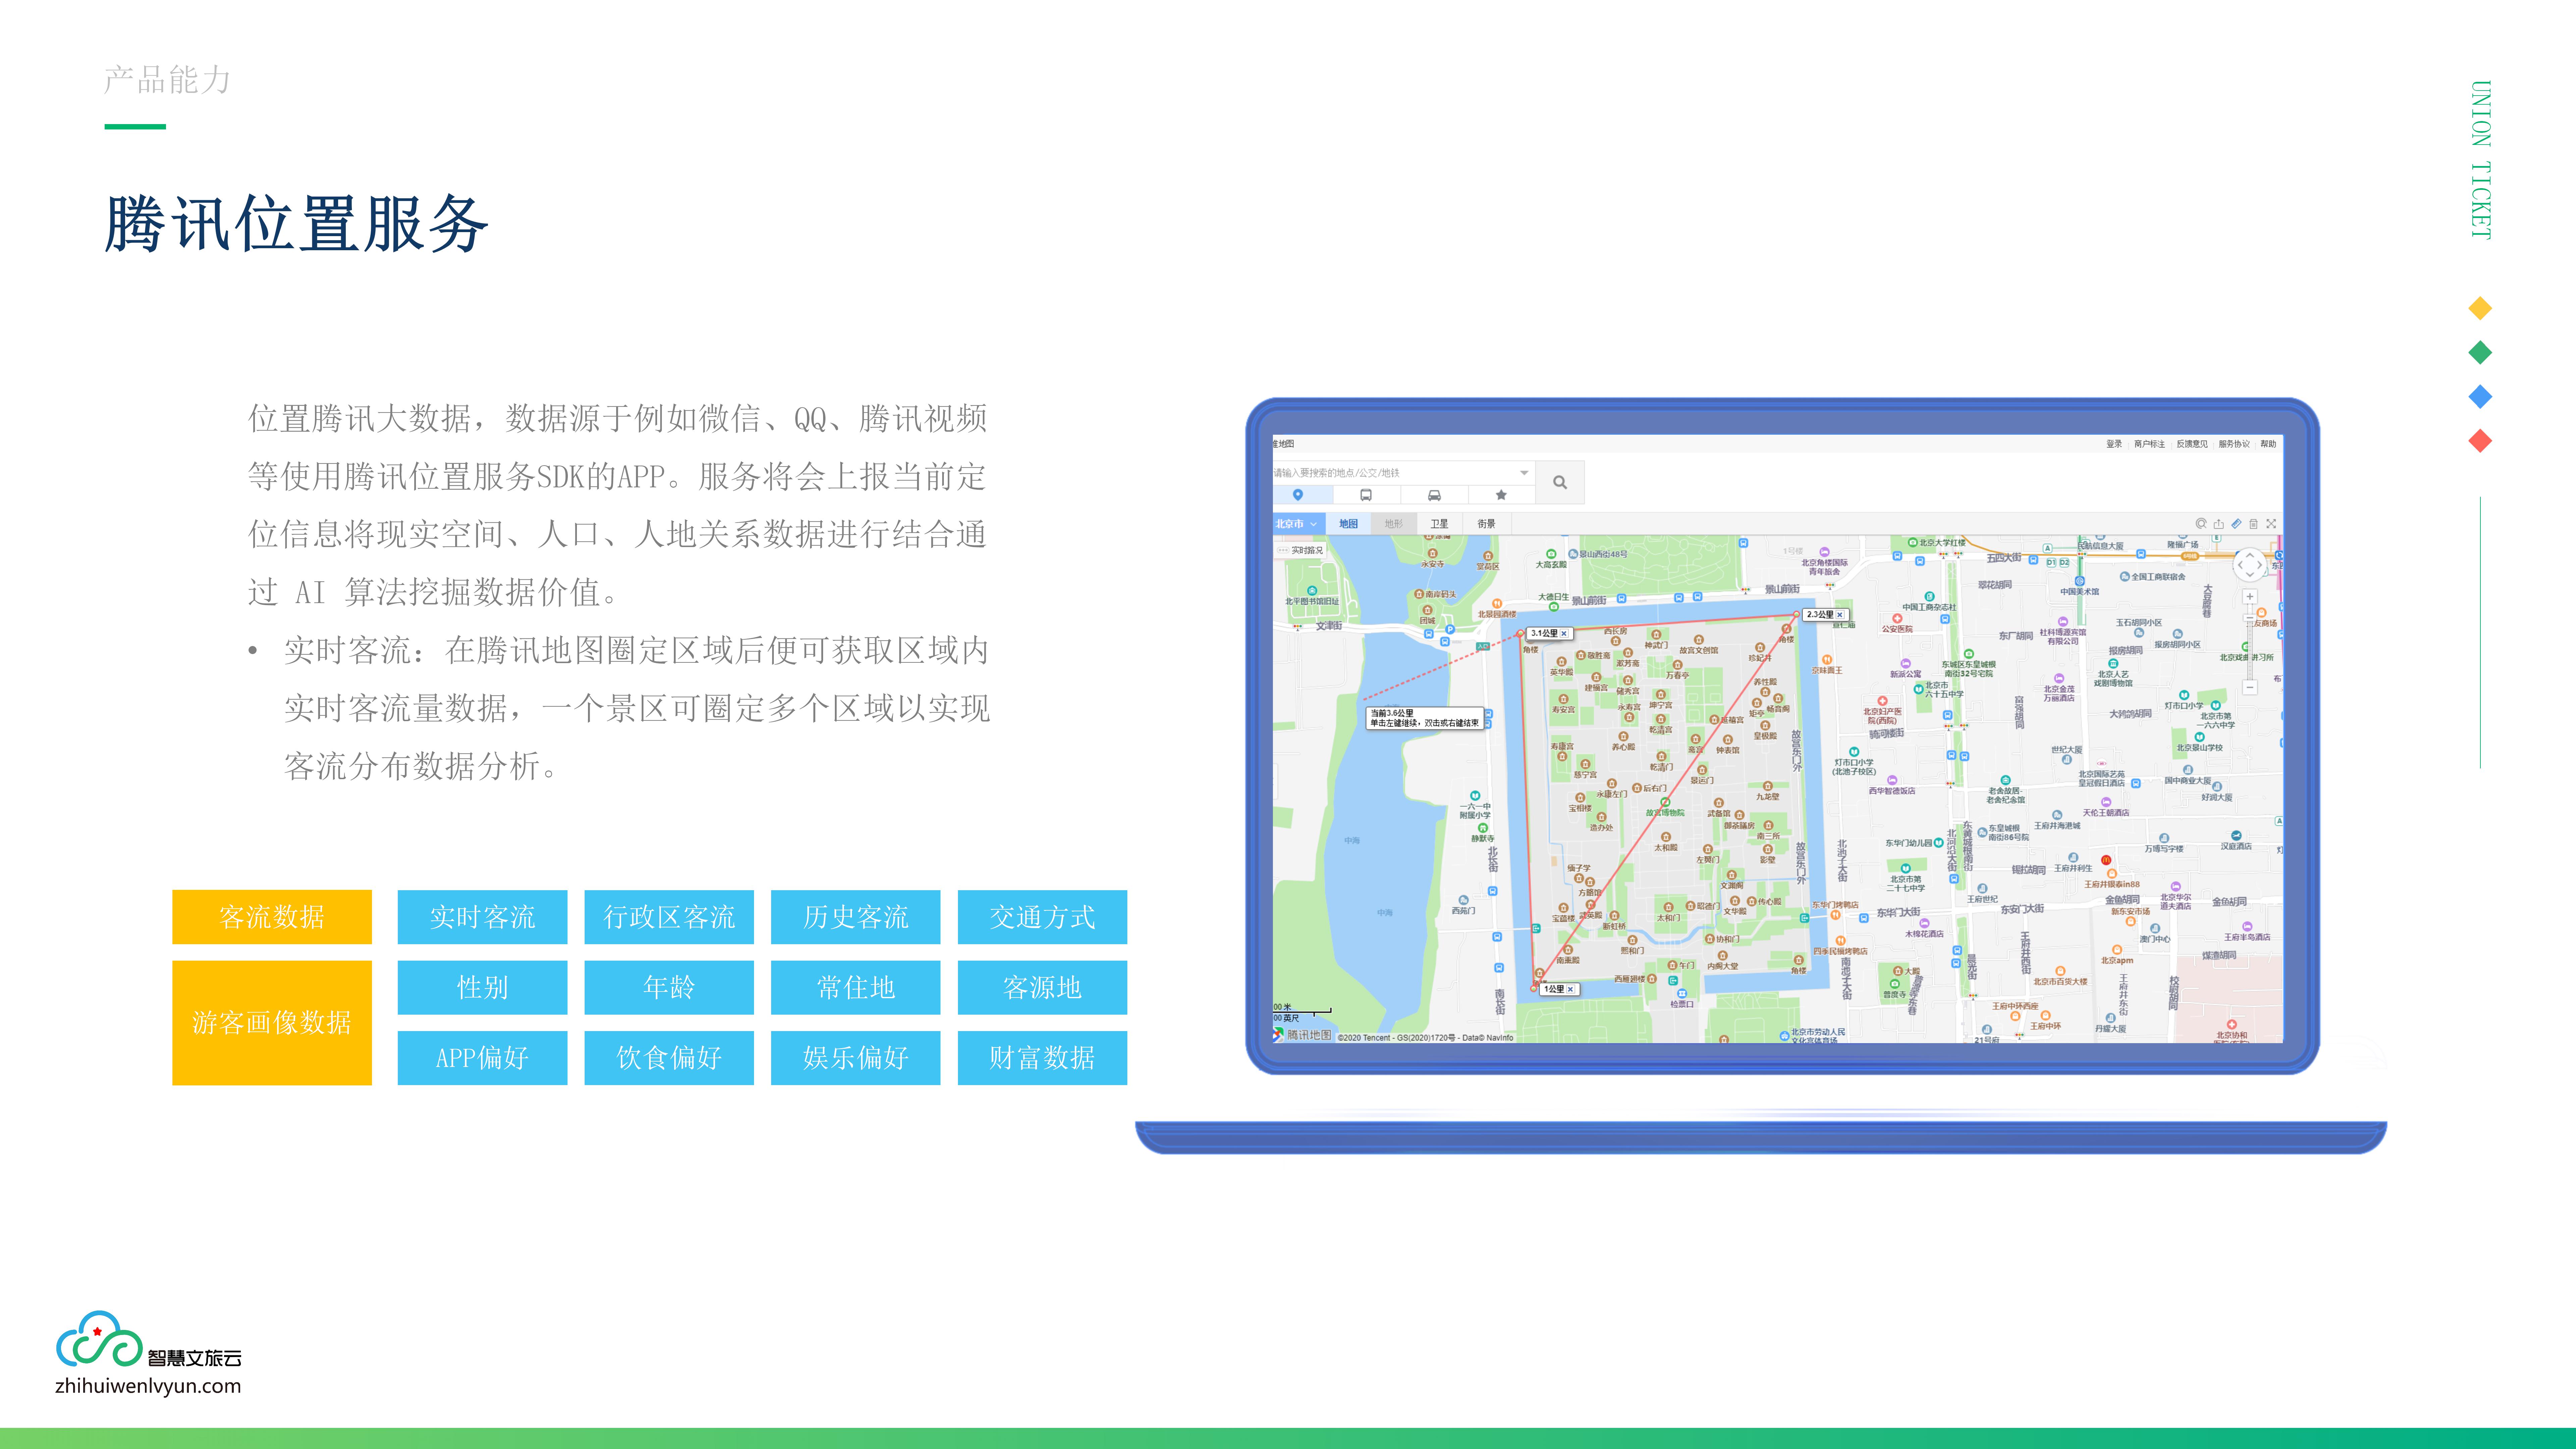Screen dimensions: 2576x1449
Task: Click the 财富数据 blue box
Action: point(1042,1058)
